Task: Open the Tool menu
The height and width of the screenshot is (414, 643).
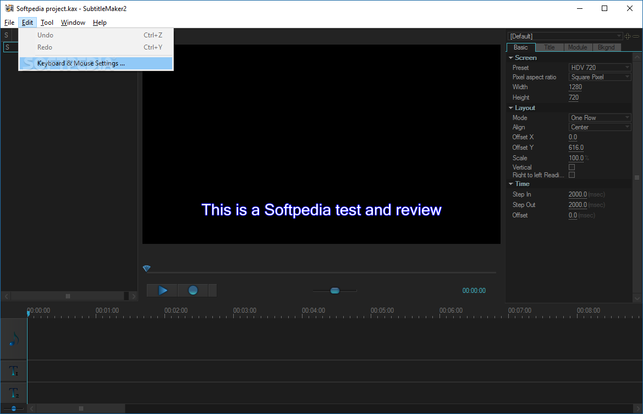Action: [x=47, y=23]
